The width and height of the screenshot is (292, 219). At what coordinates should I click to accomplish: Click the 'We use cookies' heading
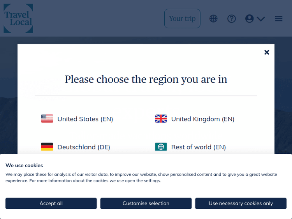pos(24,165)
